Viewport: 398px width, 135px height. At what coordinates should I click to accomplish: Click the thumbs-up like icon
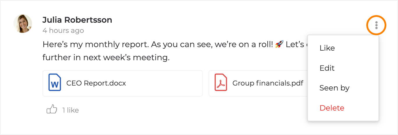tap(52, 110)
